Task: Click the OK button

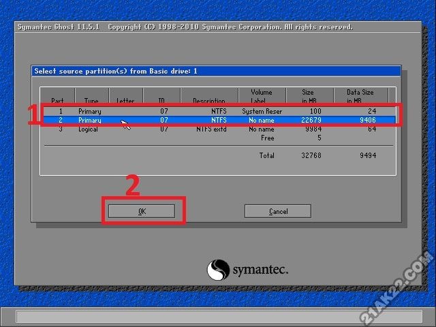Action: (142, 211)
